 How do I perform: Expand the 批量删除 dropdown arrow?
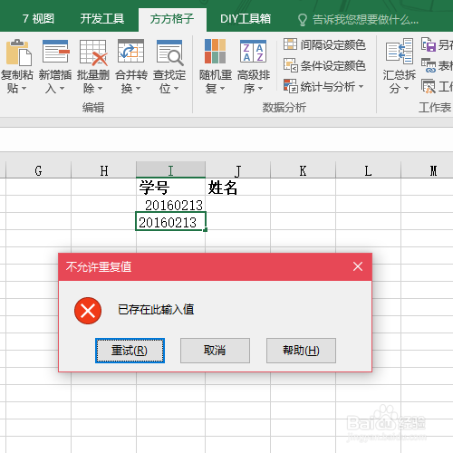[100, 89]
